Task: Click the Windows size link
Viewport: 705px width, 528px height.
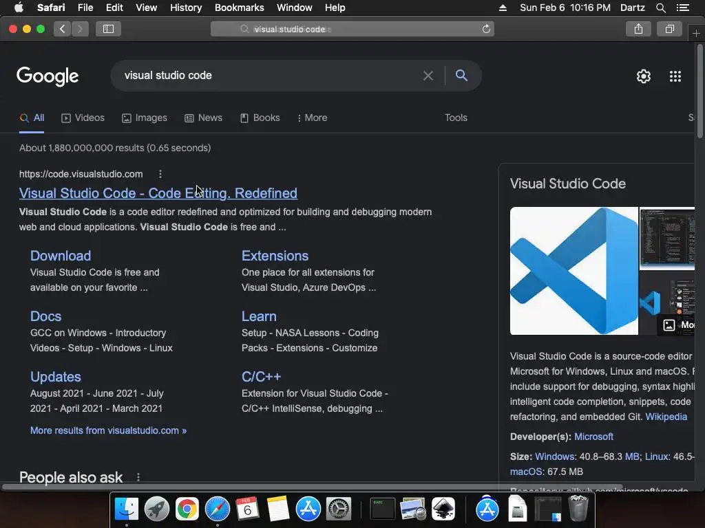Action: coord(554,456)
